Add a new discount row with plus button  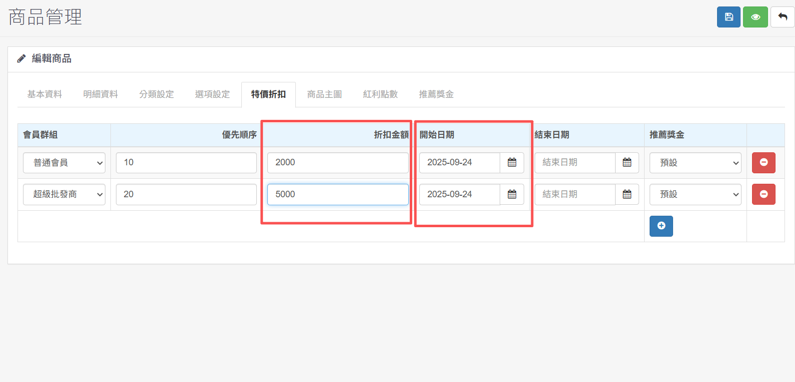coord(661,226)
